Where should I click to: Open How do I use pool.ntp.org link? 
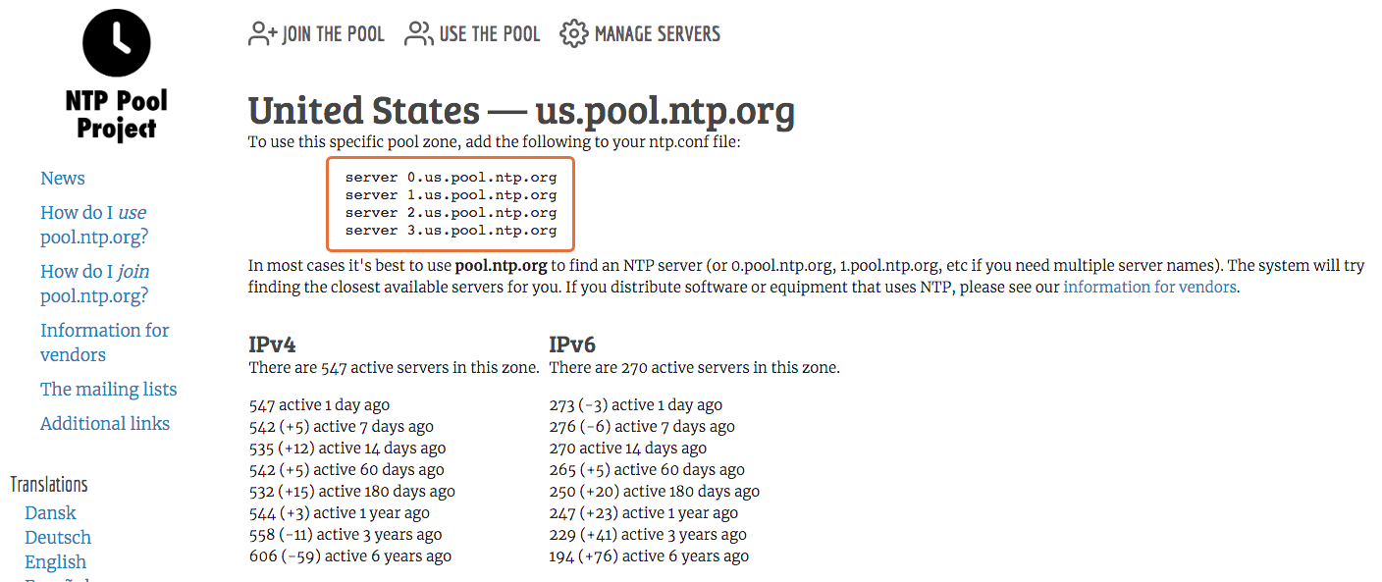(x=94, y=225)
